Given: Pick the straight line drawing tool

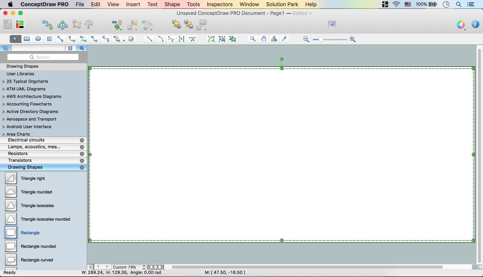Looking at the screenshot, I should 149,39.
